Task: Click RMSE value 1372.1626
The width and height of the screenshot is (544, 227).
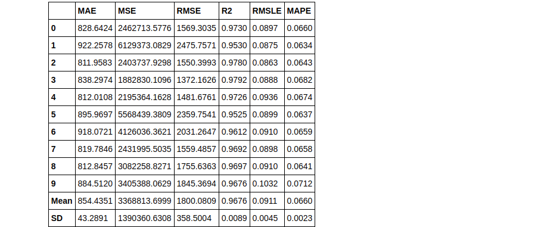Action: tap(197, 80)
